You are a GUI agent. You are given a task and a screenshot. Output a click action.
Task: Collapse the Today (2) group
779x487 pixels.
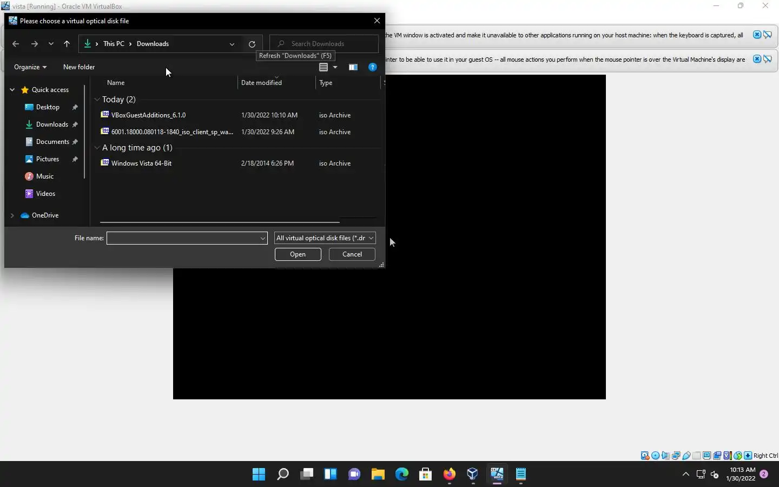97,100
